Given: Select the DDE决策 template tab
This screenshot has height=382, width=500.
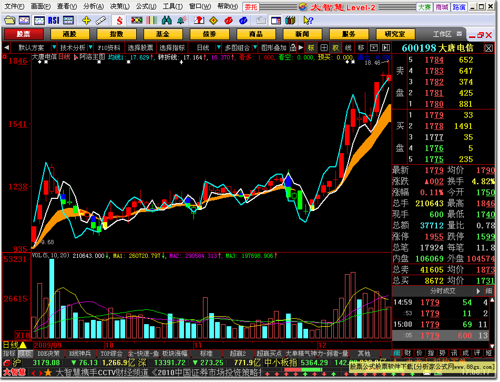Looking at the screenshot, I should click(x=48, y=353).
